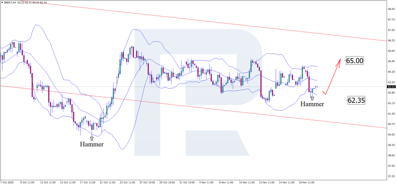Image resolution: width=397 pixels, height=185 pixels.
Task: Select the 65.00 target price label
Action: (355, 61)
